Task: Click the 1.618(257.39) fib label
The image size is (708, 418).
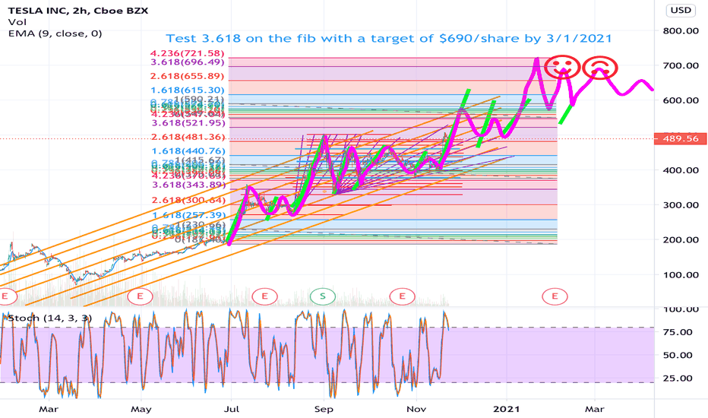Action: [x=188, y=216]
